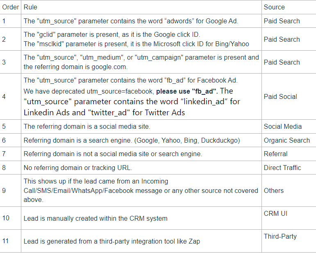The image size is (316, 253).
Task: Select the "Referral" source cell
Action: tap(275, 154)
